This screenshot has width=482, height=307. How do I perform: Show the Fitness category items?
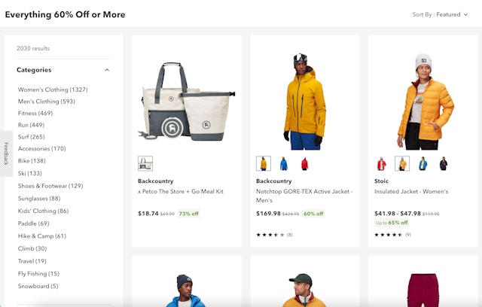pos(35,113)
